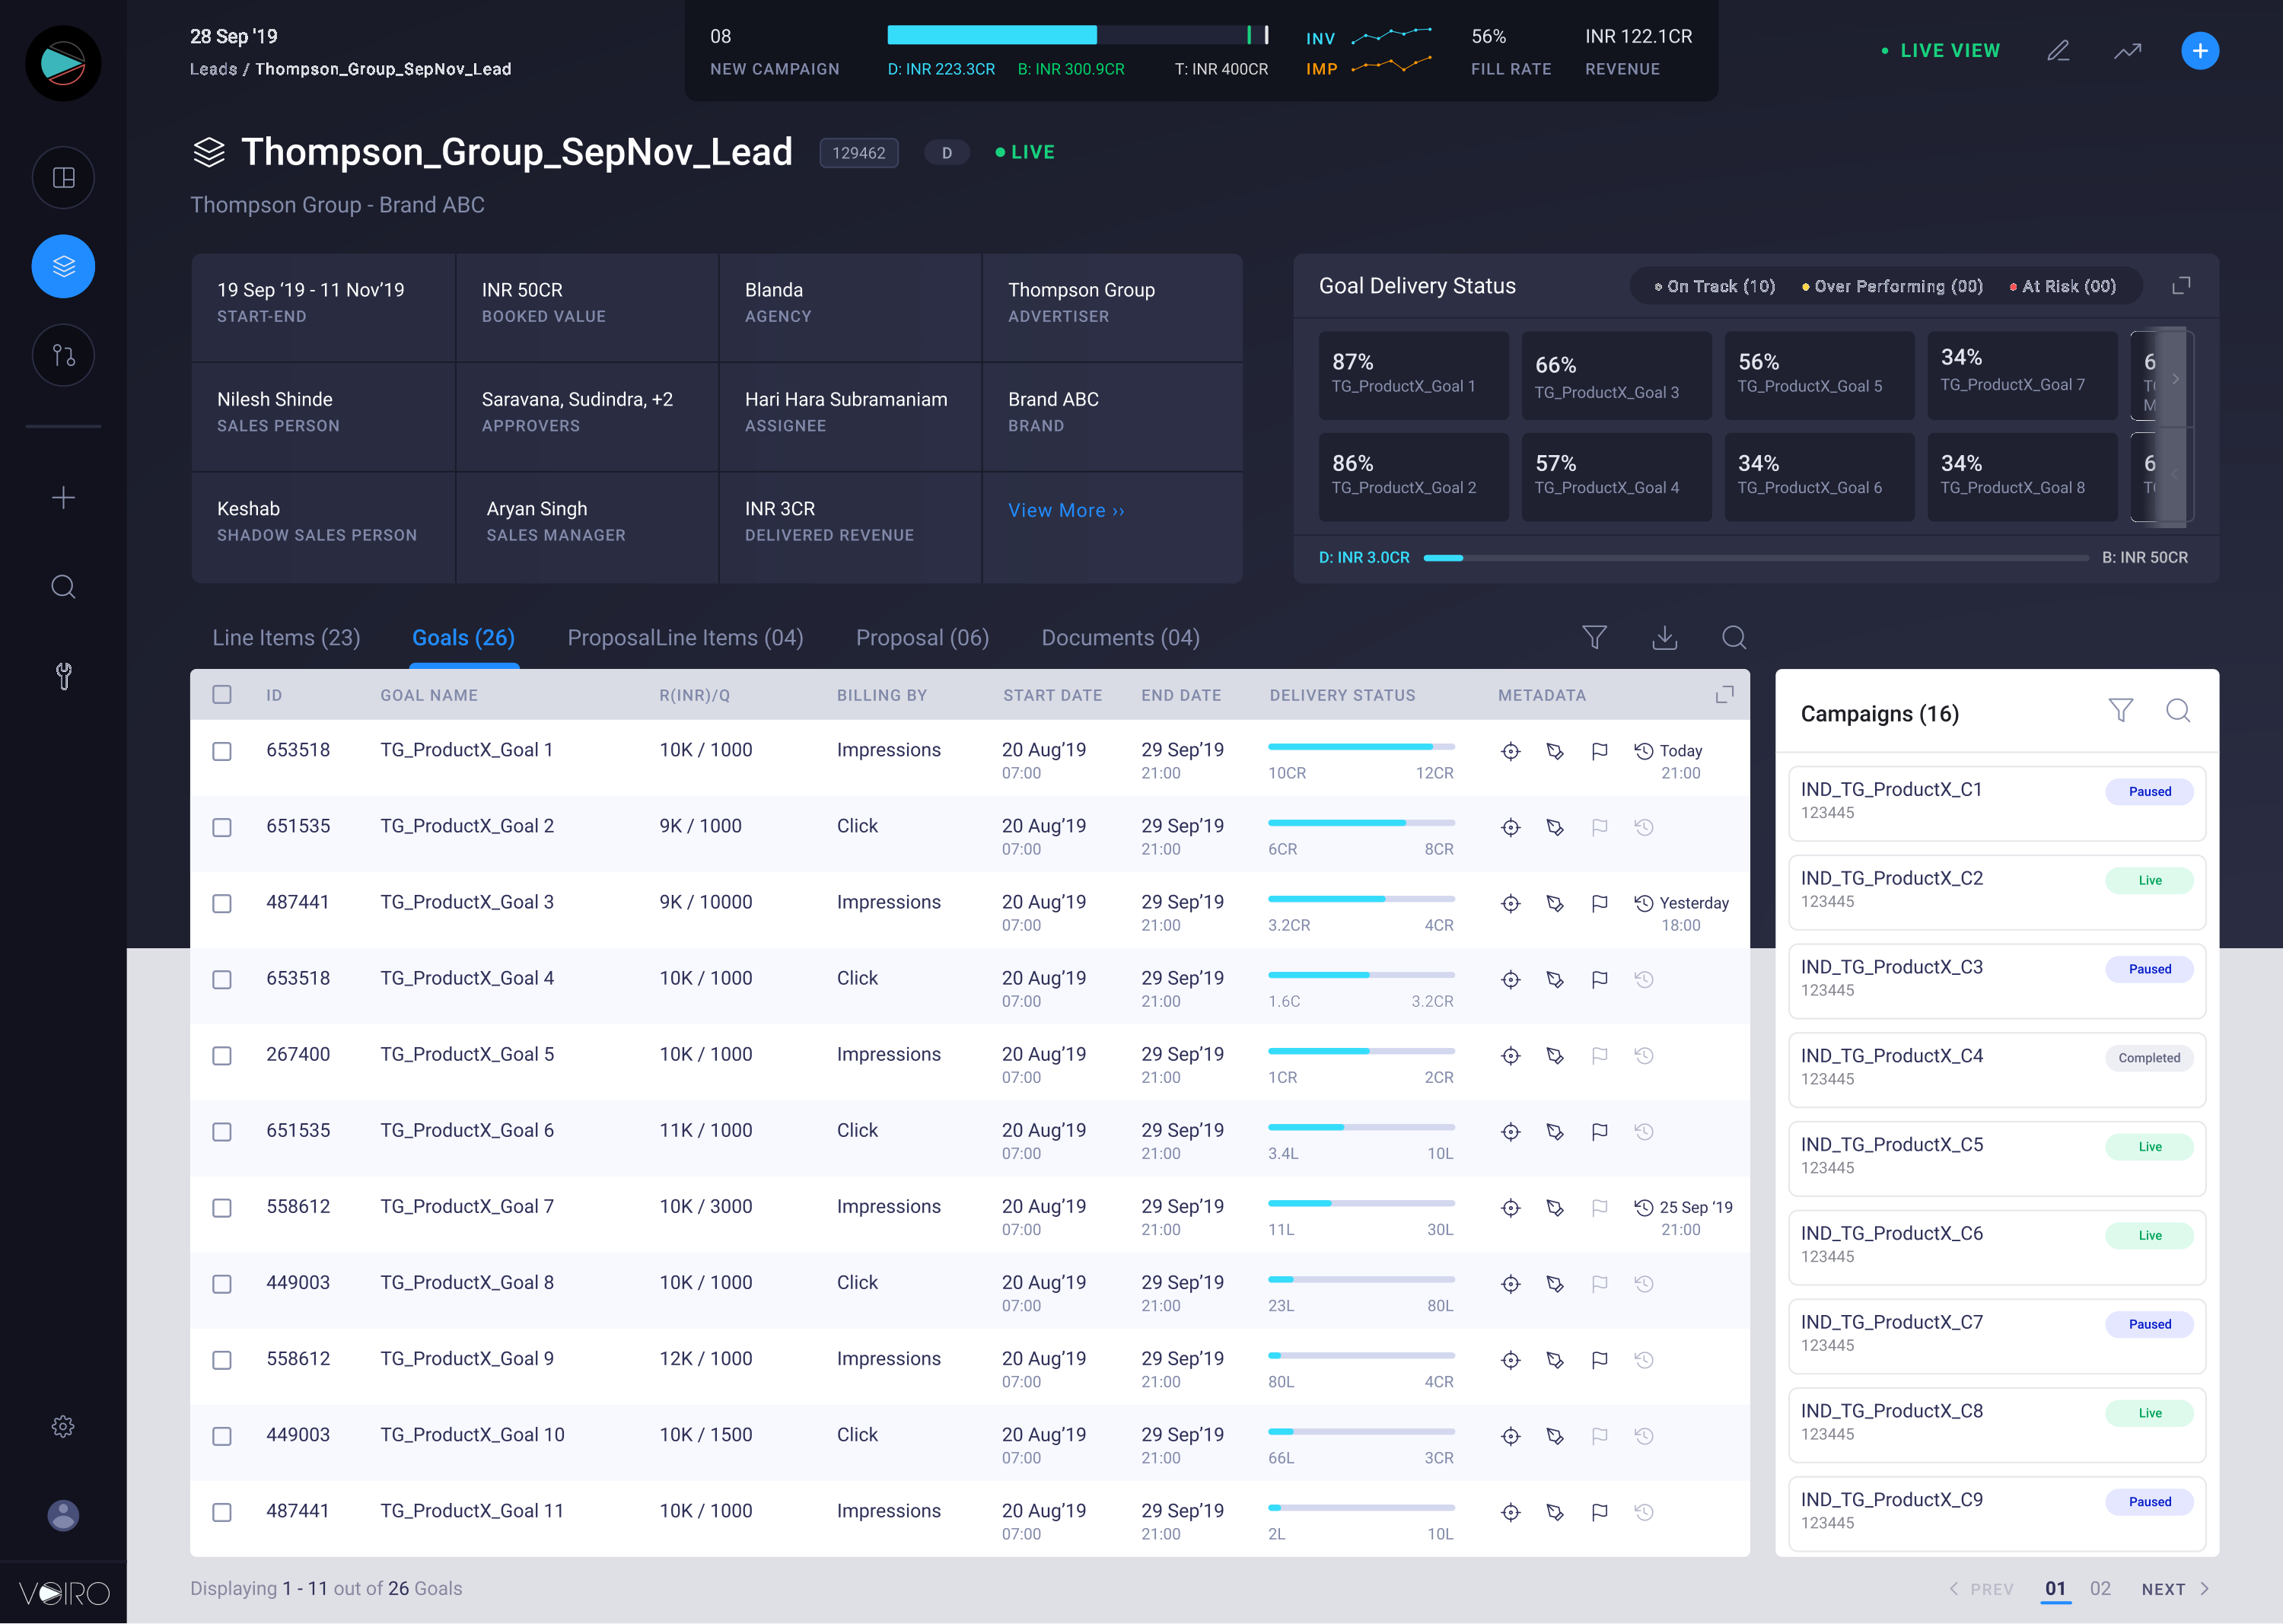
Task: Click the pencil edit icon in header
Action: click(x=2058, y=51)
